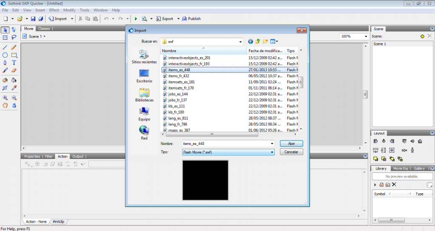The height and width of the screenshot is (231, 435).
Task: Choose the Transform tool
Action: pyautogui.click(x=5, y=37)
